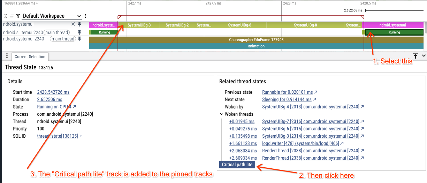Open the SQL ID thread_state[138125] dropdown

(x=81, y=136)
